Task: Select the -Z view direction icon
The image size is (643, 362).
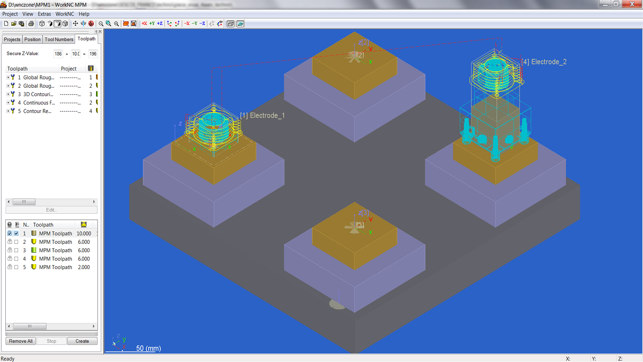Action: pos(203,24)
